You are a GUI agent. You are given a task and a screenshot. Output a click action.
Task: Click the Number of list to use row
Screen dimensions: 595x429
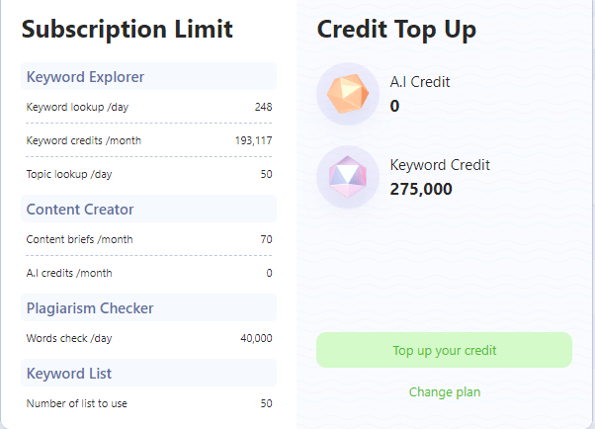click(148, 403)
